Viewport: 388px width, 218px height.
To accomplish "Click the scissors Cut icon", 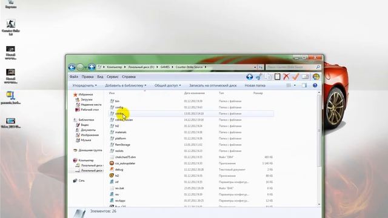I will click(259, 77).
